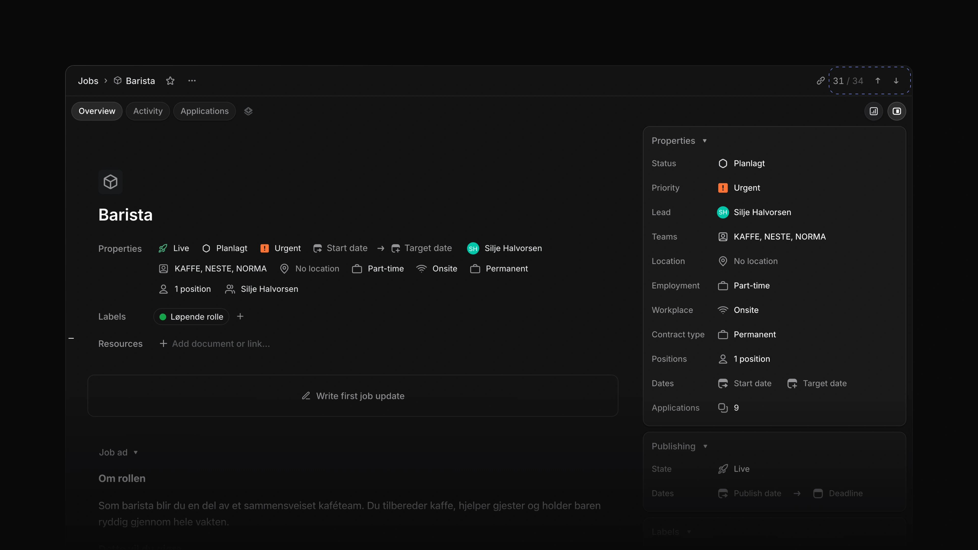Open the 9 applications count in sidebar
Image resolution: width=978 pixels, height=550 pixels.
pyautogui.click(x=729, y=408)
